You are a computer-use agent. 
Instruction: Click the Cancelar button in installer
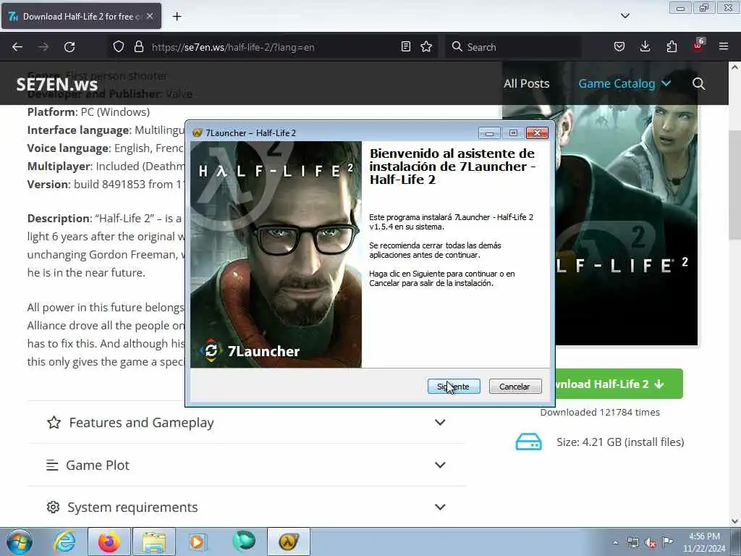(x=515, y=387)
